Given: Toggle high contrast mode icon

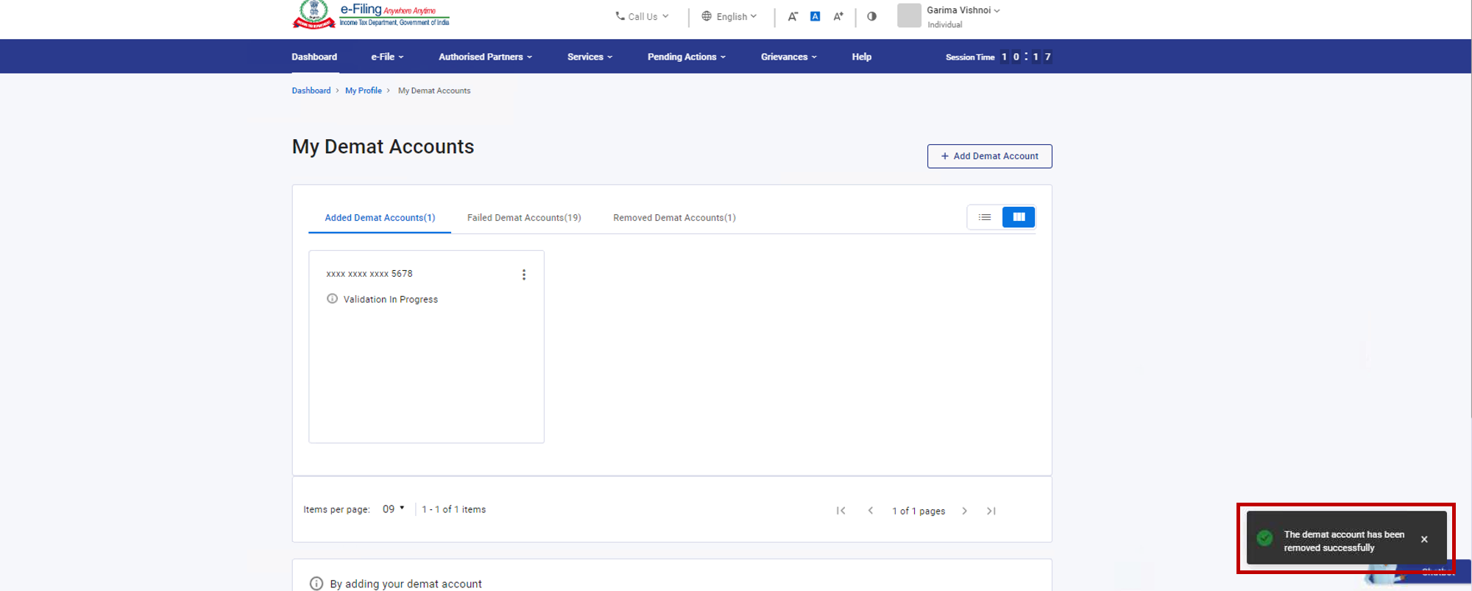Looking at the screenshot, I should click(x=871, y=16).
